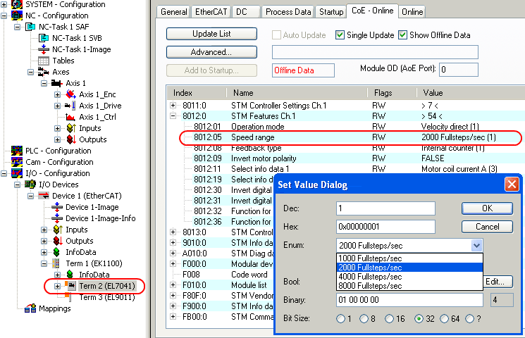Uncheck the Single Update checkbox

pos(340,35)
